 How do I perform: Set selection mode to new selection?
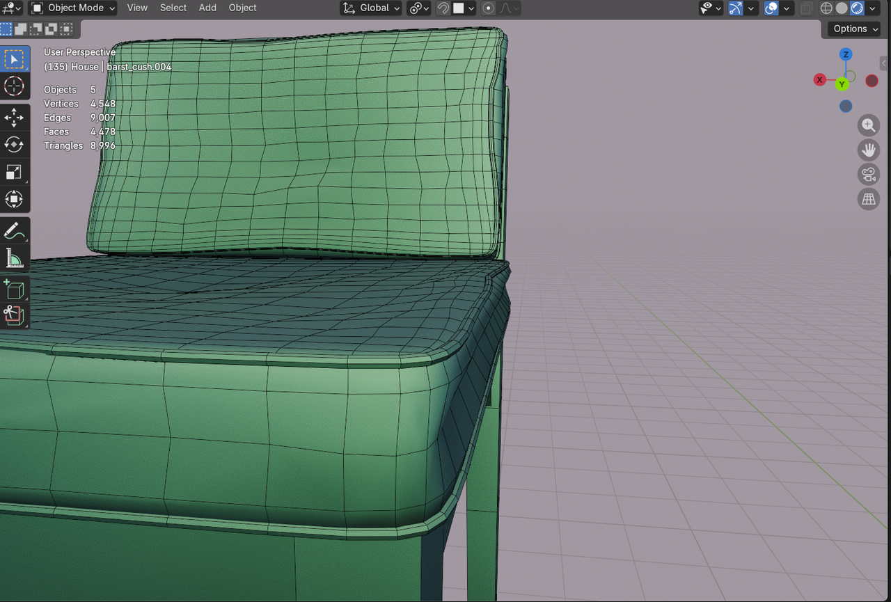coord(6,29)
